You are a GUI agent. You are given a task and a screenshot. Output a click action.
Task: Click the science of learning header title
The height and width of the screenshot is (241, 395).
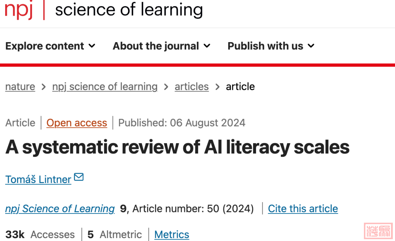129,10
